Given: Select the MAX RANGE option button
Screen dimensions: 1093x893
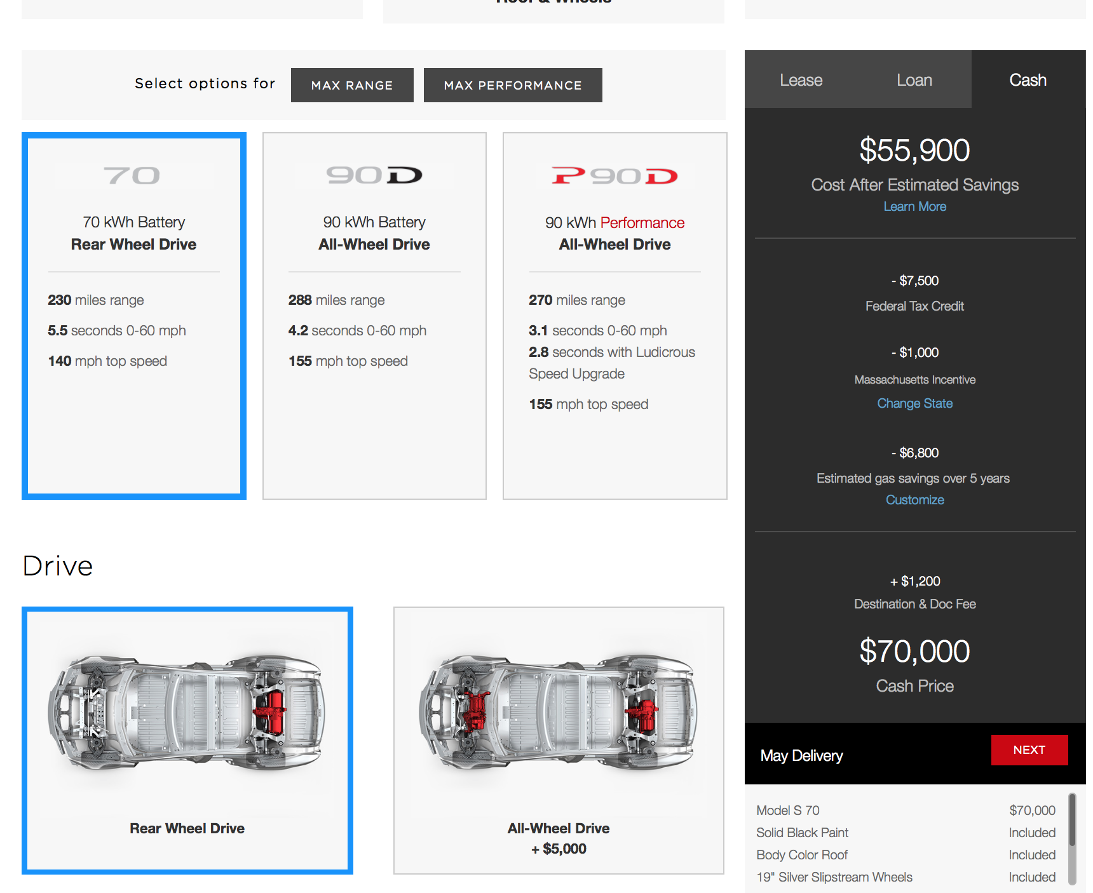Looking at the screenshot, I should coord(352,85).
